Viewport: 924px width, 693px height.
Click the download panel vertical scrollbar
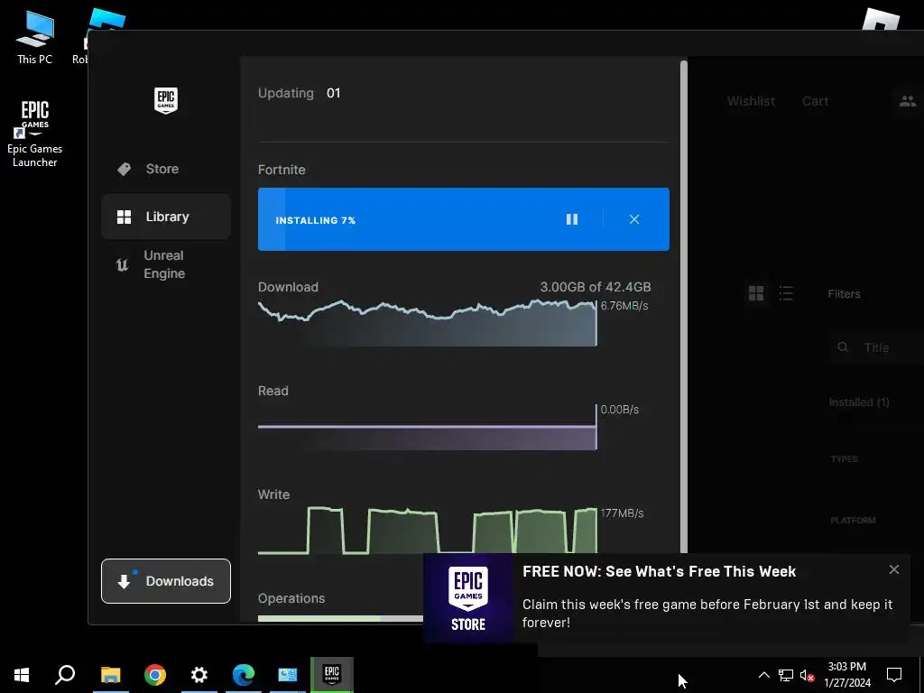click(x=684, y=307)
